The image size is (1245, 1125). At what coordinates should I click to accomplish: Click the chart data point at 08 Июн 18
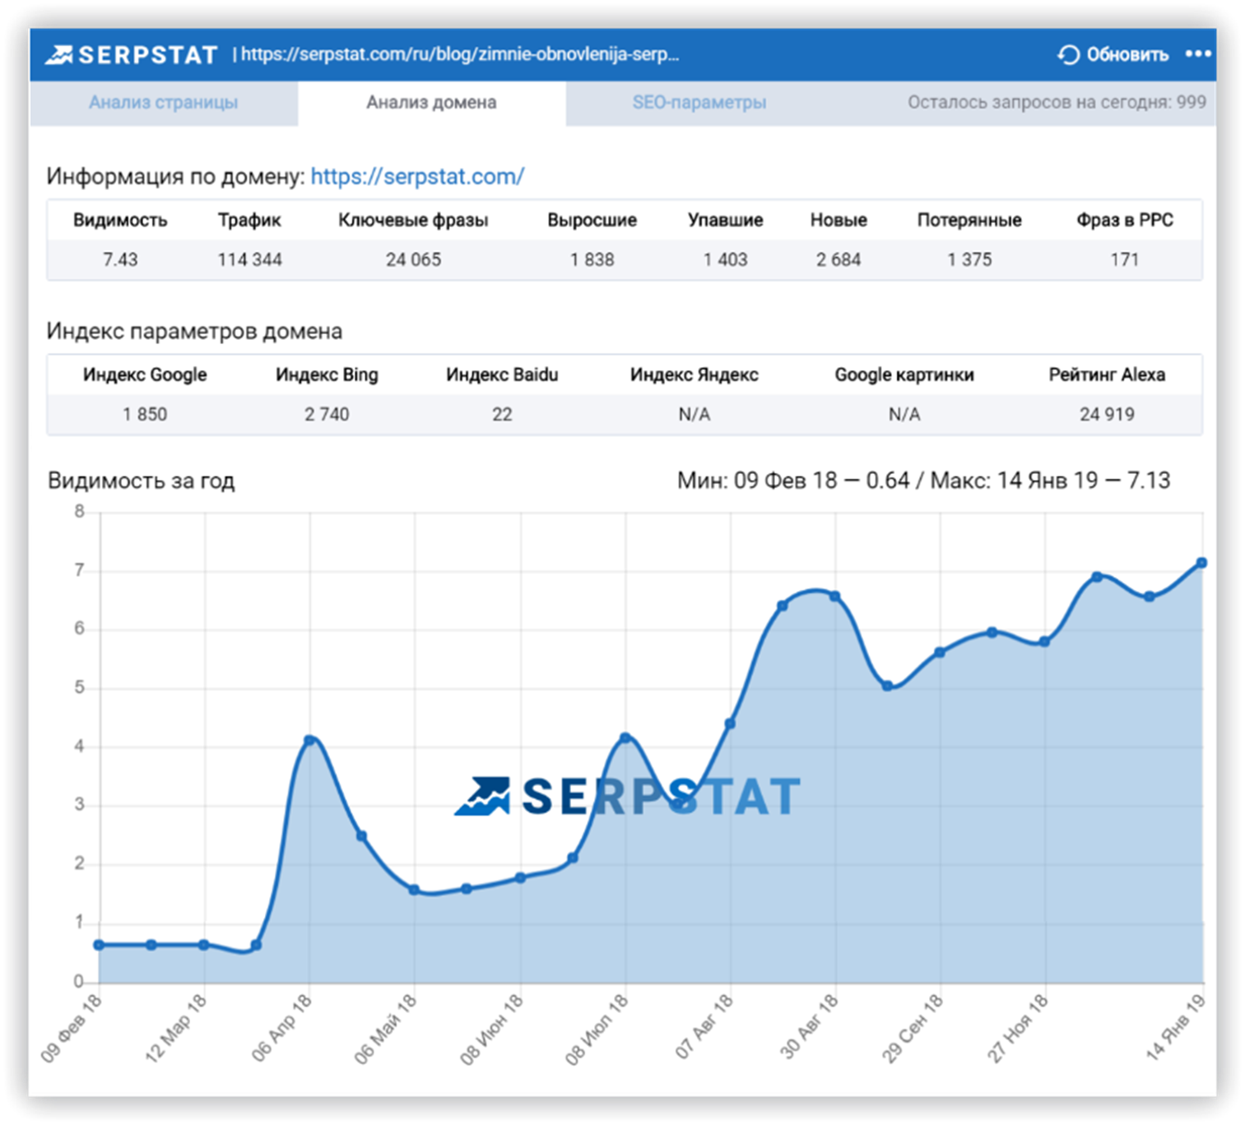[x=520, y=878]
